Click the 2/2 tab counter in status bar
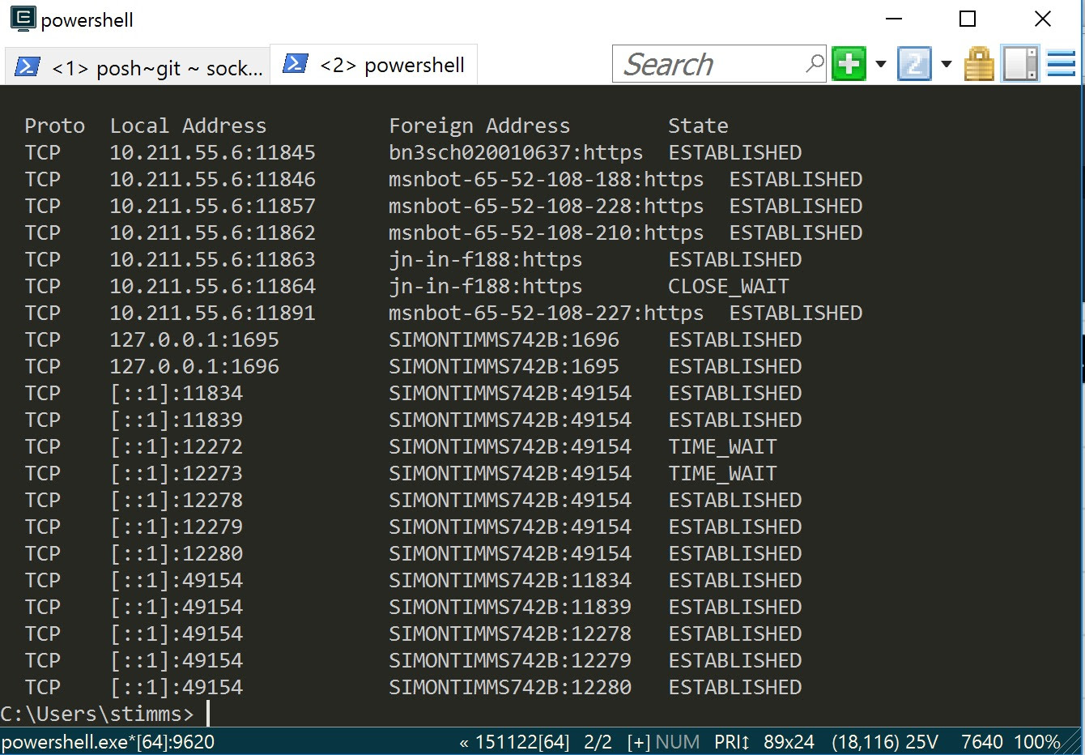Image resolution: width=1085 pixels, height=755 pixels. click(598, 741)
